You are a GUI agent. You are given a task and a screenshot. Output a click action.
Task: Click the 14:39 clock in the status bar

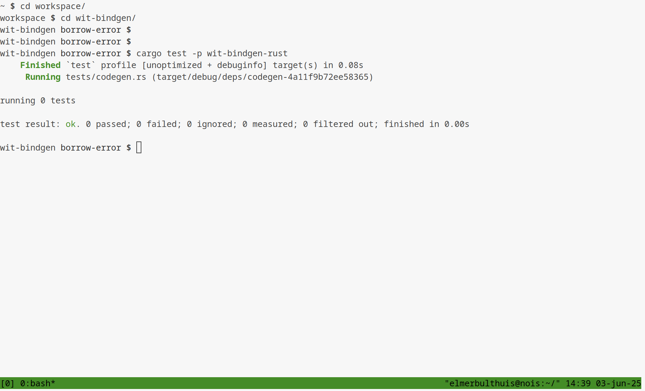point(578,383)
